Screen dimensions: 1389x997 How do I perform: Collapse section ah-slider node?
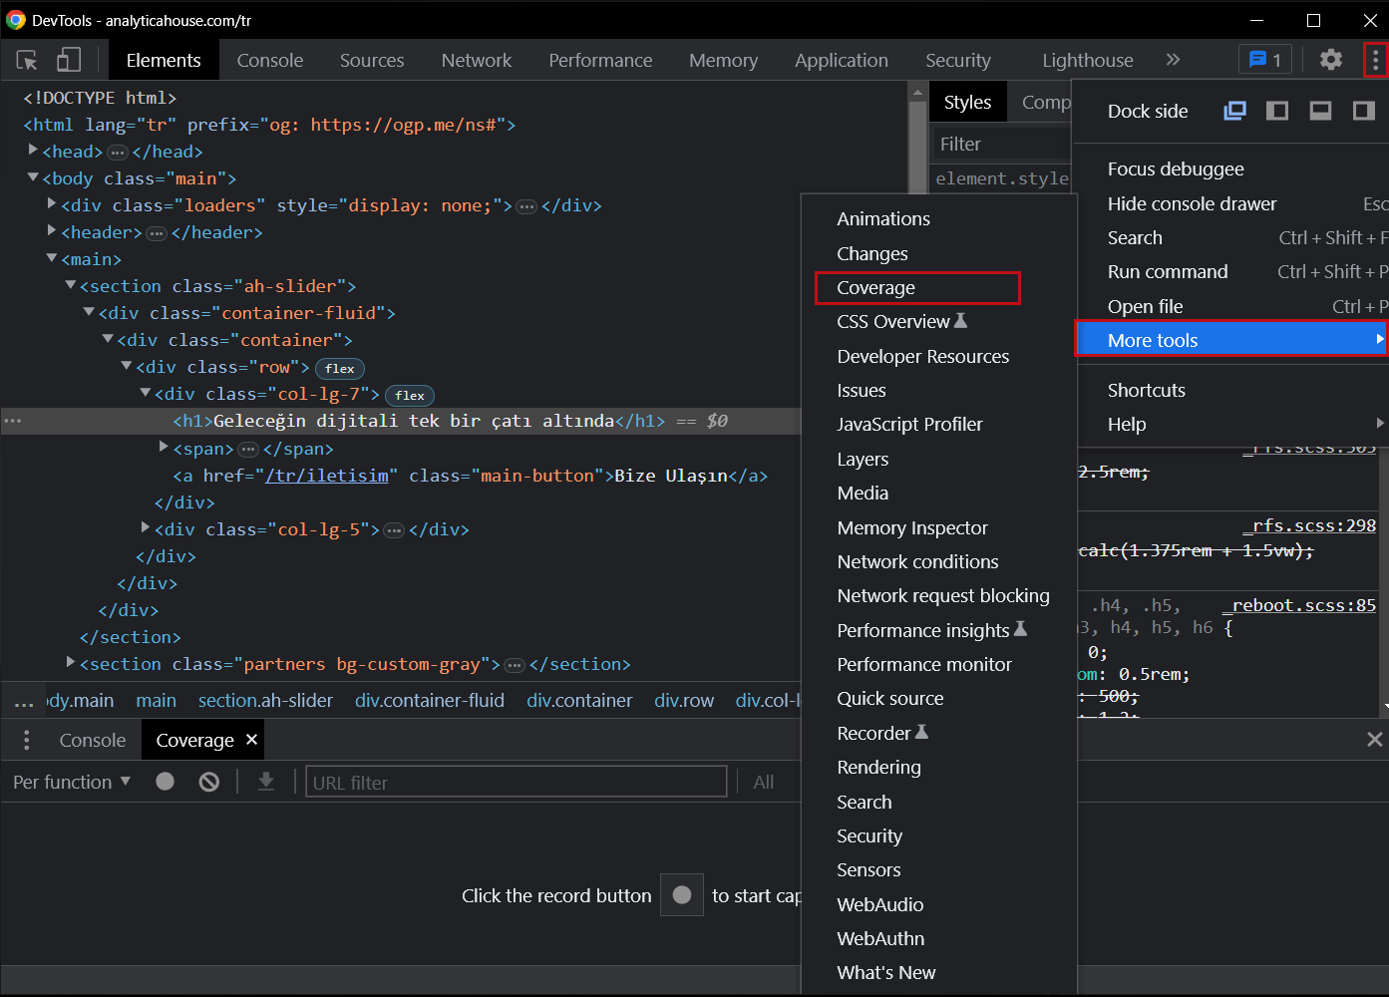(x=71, y=285)
